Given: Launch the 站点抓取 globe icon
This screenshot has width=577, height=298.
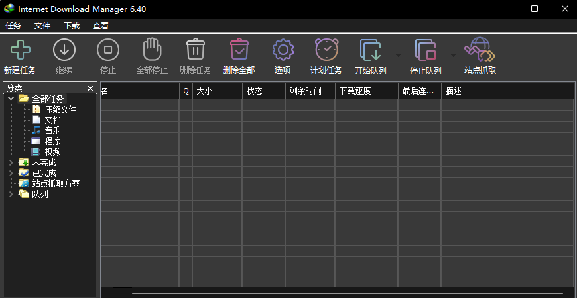Looking at the screenshot, I should point(480,49).
